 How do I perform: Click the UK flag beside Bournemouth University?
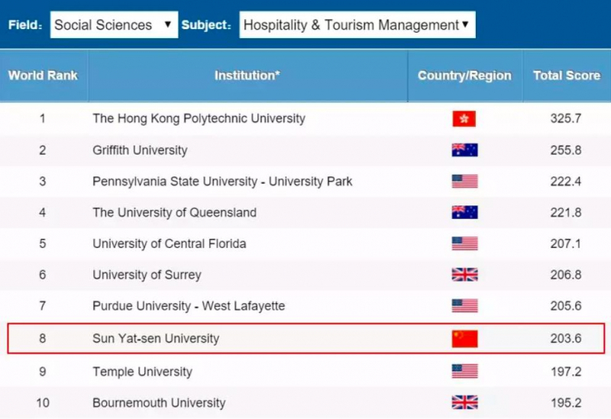[464, 402]
